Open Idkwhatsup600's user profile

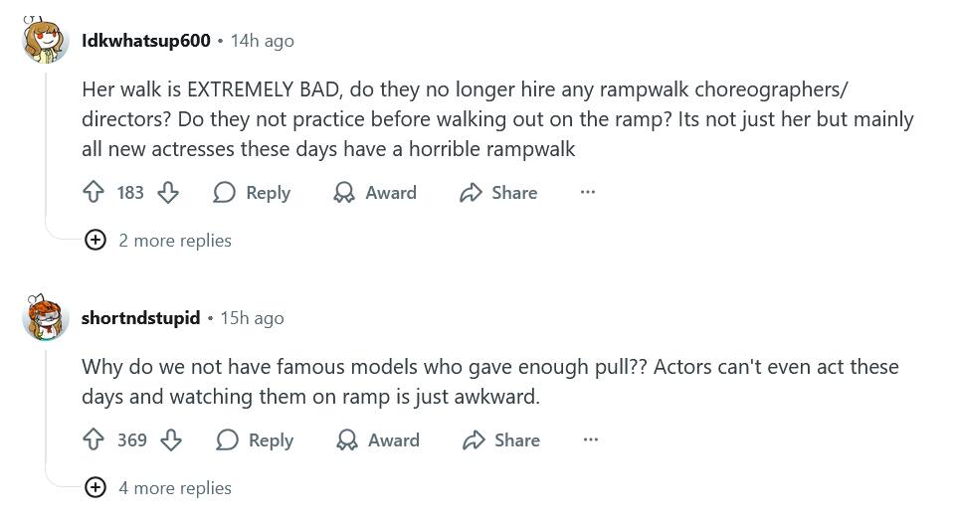(146, 41)
